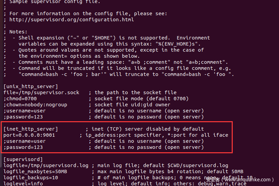Click the file=/tmp/supervisor.sock setting
This screenshot has height=186, width=279.
(x=41, y=92)
